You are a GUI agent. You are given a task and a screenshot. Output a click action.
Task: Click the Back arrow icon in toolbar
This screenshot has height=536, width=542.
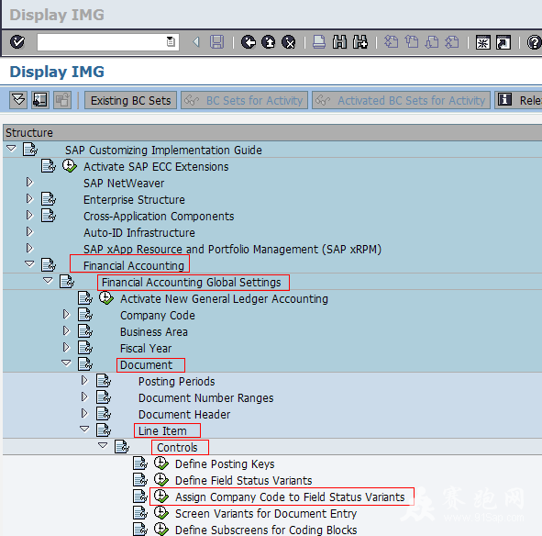point(249,42)
